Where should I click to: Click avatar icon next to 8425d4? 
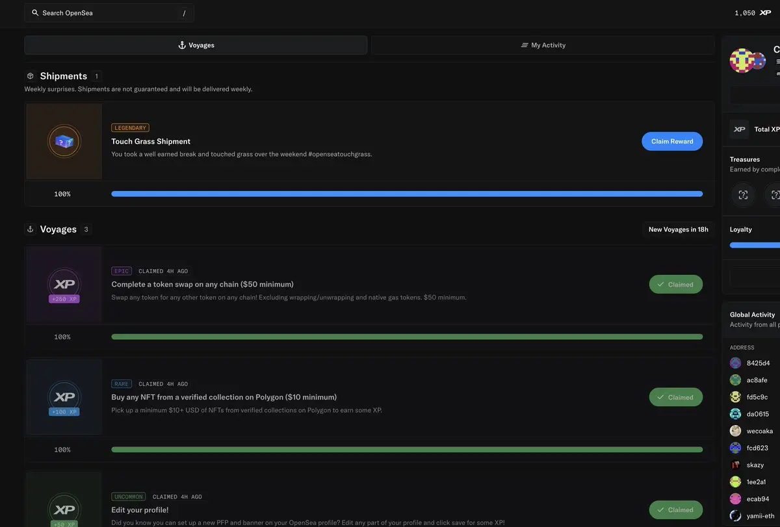(735, 363)
